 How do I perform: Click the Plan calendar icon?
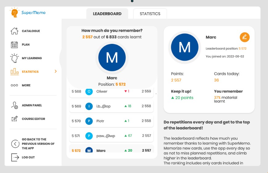coord(14,45)
